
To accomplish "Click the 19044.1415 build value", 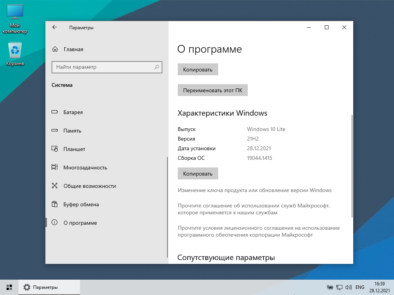I will point(260,158).
